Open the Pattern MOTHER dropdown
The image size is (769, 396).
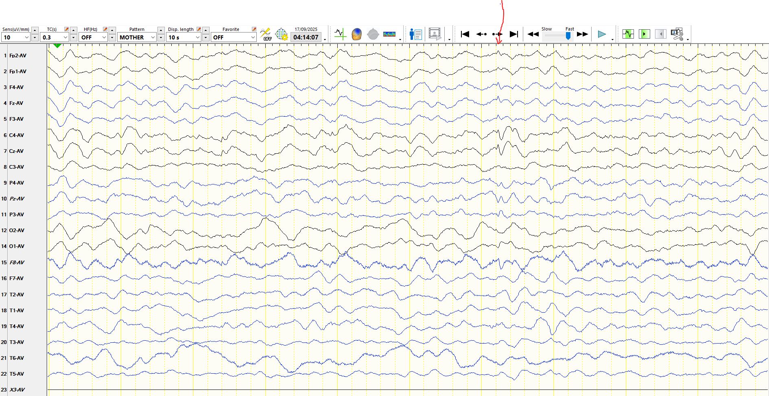[153, 37]
